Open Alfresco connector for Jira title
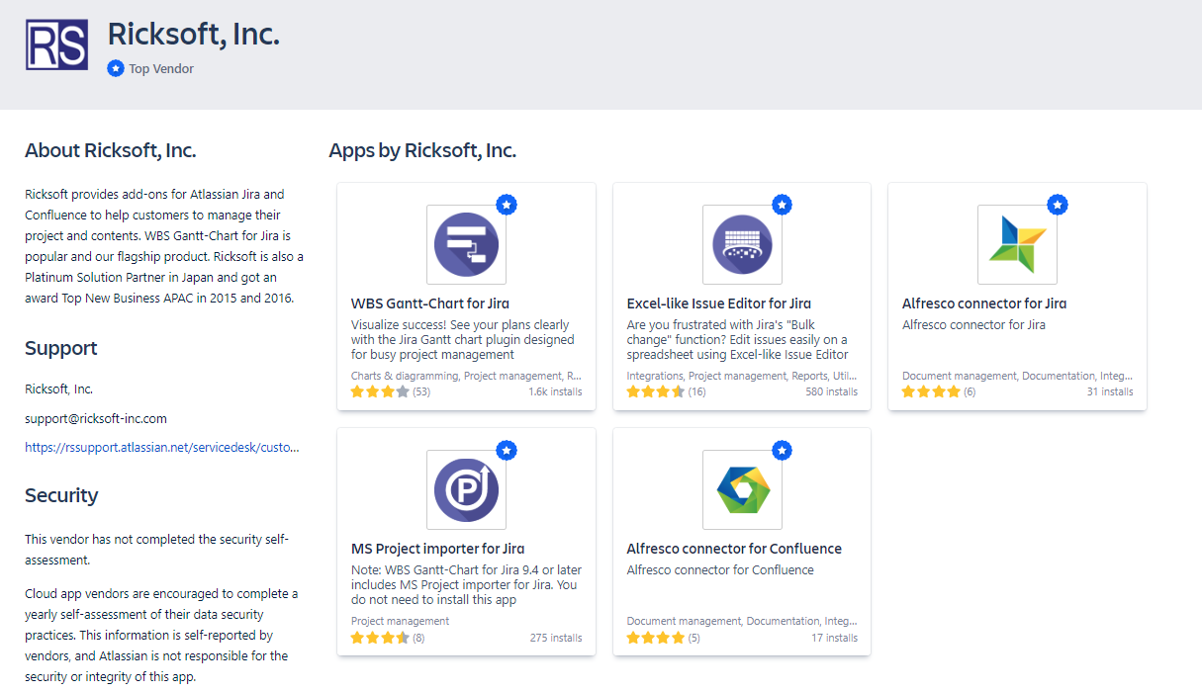Viewport: 1202px width, 692px height. pyautogui.click(x=984, y=303)
